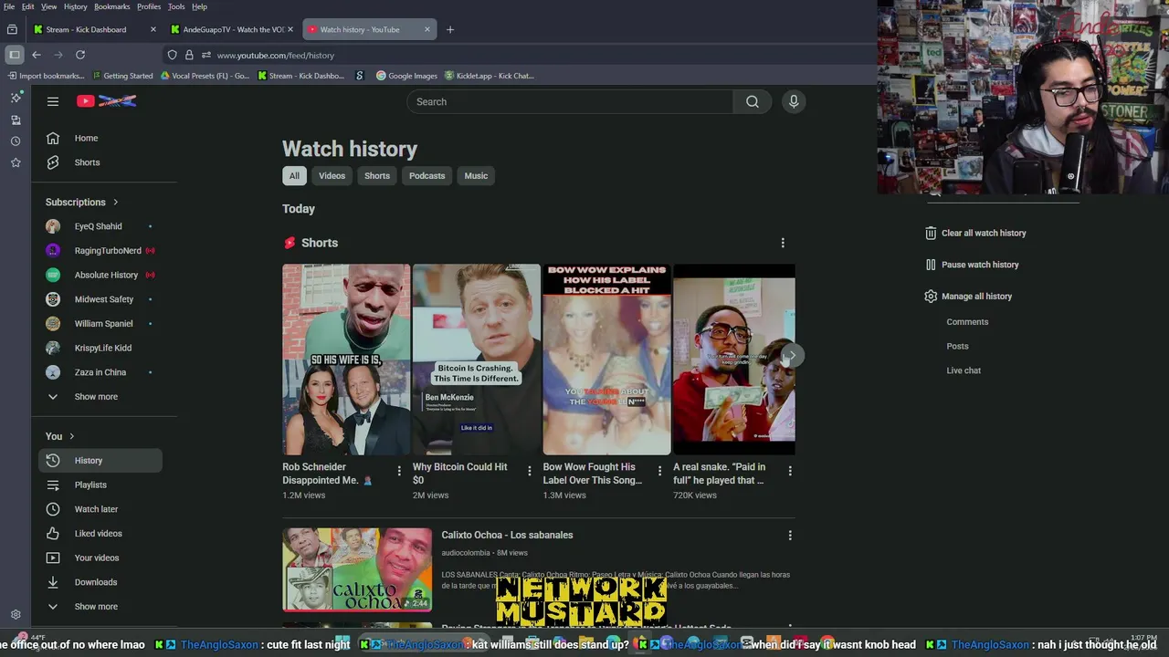The width and height of the screenshot is (1169, 657).
Task: Open the YouTube guide hamburger menu
Action: coord(53,101)
